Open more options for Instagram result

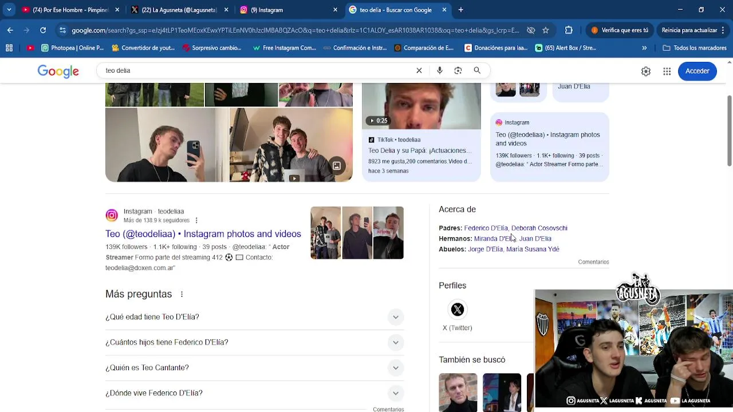click(x=196, y=220)
